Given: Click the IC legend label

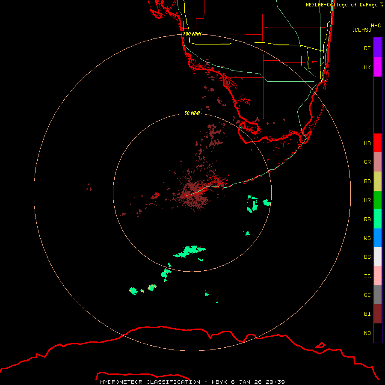Looking at the screenshot, I should click(367, 276).
